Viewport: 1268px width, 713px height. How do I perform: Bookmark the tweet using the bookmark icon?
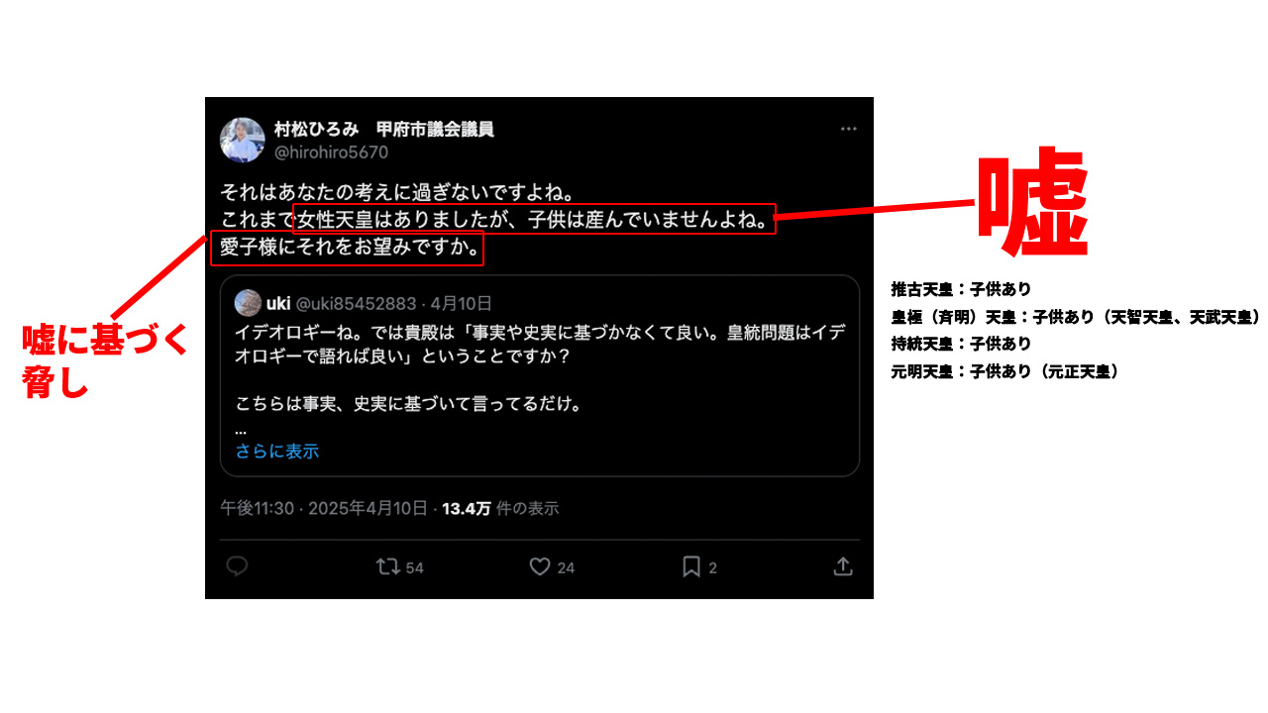pyautogui.click(x=691, y=566)
